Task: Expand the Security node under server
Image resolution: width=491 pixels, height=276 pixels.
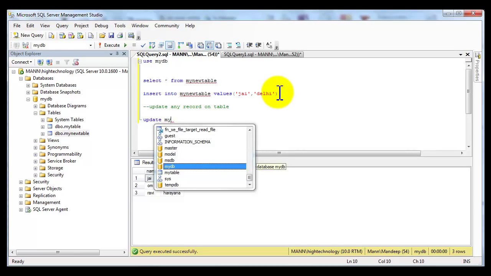Action: tap(21, 182)
